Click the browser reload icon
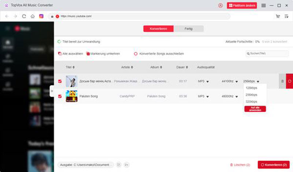 click(x=24, y=16)
